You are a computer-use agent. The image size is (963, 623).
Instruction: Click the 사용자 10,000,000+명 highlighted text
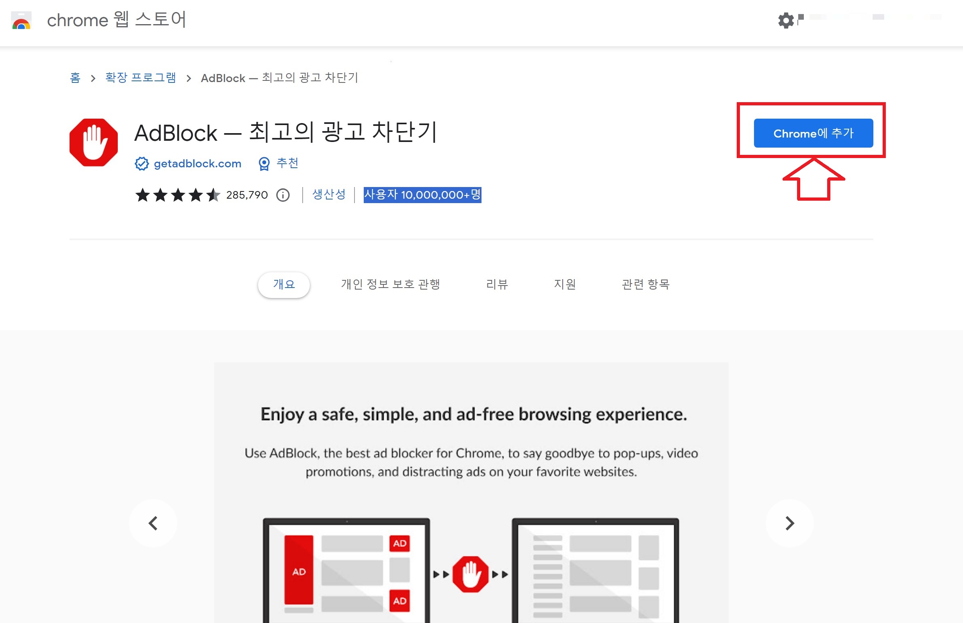pos(422,195)
